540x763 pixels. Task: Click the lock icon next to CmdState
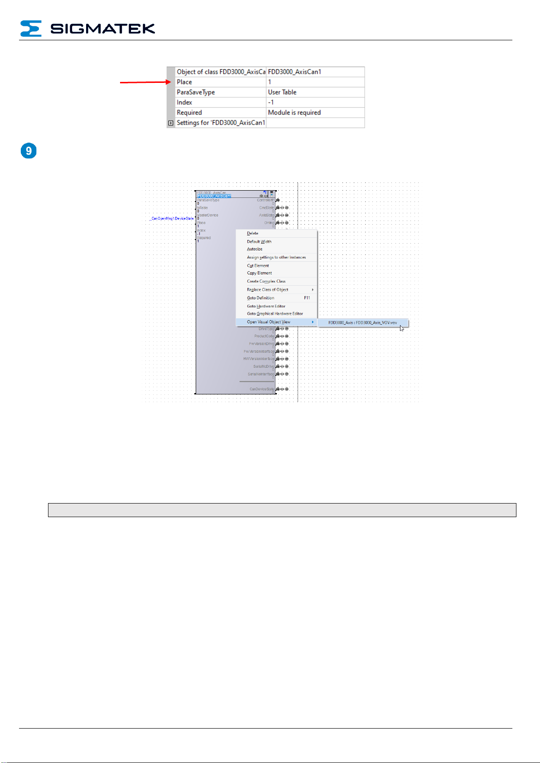point(278,208)
